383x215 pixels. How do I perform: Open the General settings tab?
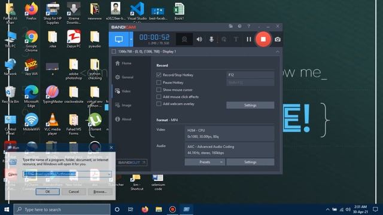[x=124, y=77]
